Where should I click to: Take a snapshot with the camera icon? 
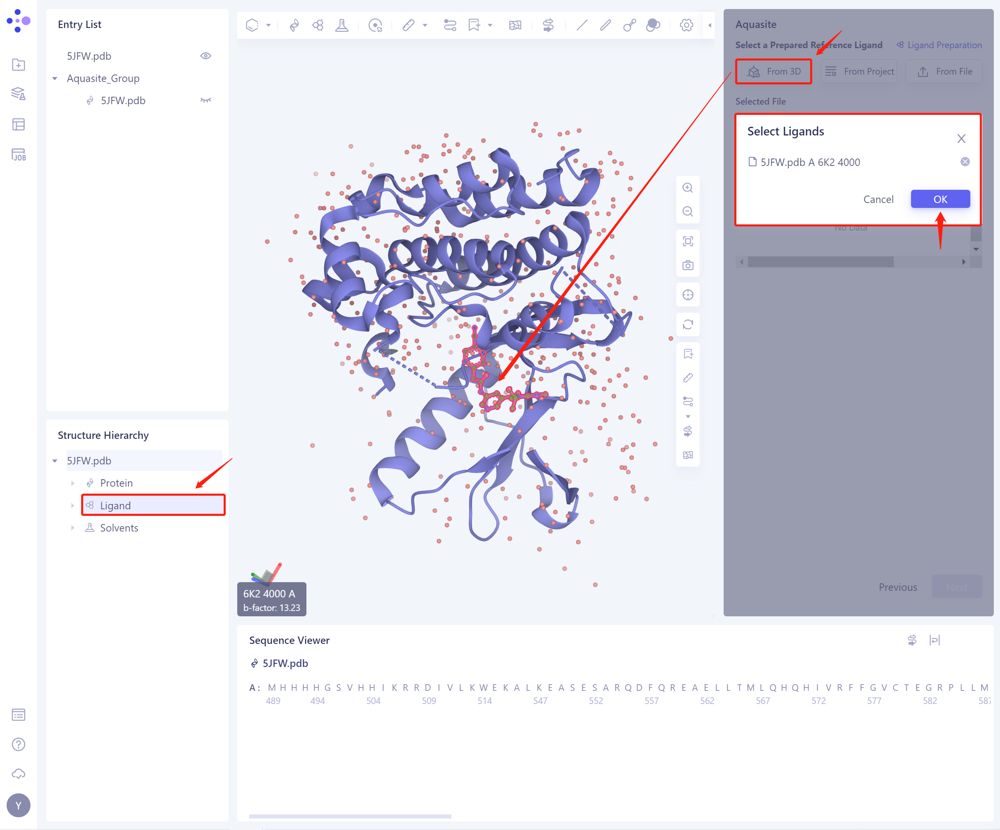tap(688, 265)
